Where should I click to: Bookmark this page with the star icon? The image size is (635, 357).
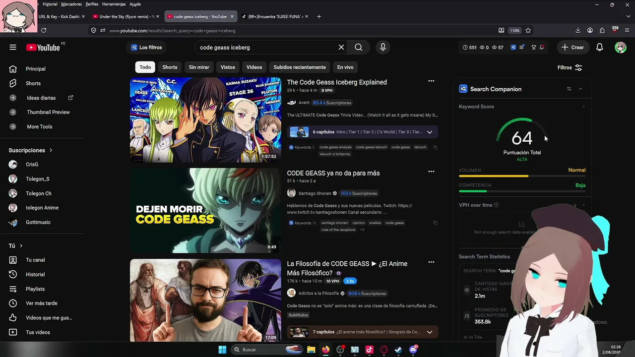pos(528,30)
